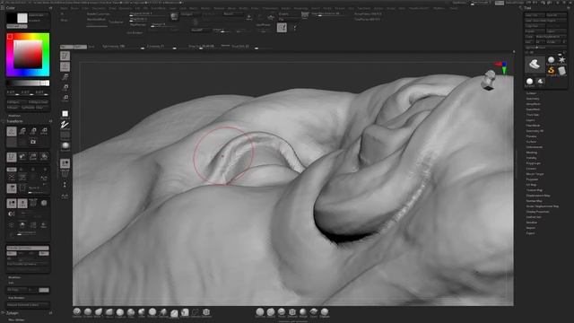Click the Rgb Intensity slider
The height and width of the screenshot is (323, 574).
[x=123, y=47]
